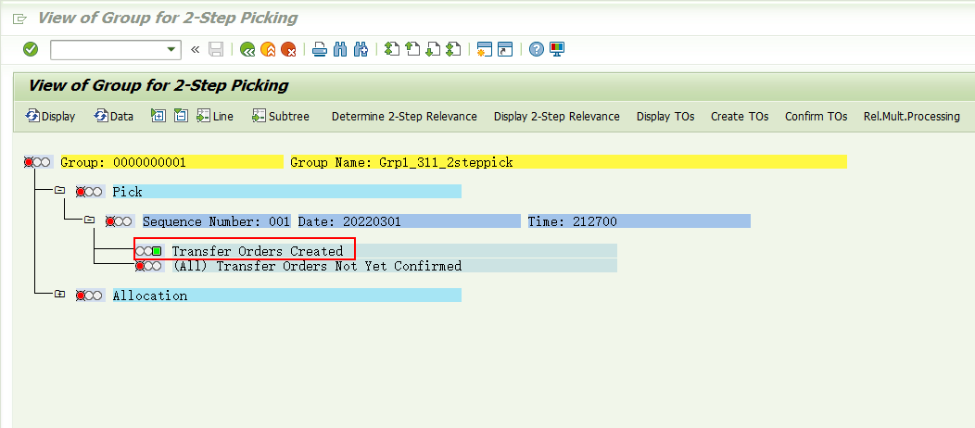Open Find with the binoculars icon
Screen dimensions: 975x428
340,50
